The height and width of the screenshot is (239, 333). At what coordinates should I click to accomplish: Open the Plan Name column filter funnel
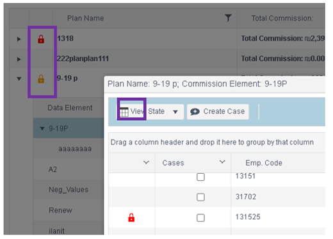(228, 18)
